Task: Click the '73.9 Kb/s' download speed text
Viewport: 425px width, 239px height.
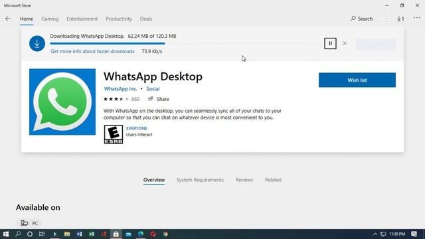Action: 152,51
